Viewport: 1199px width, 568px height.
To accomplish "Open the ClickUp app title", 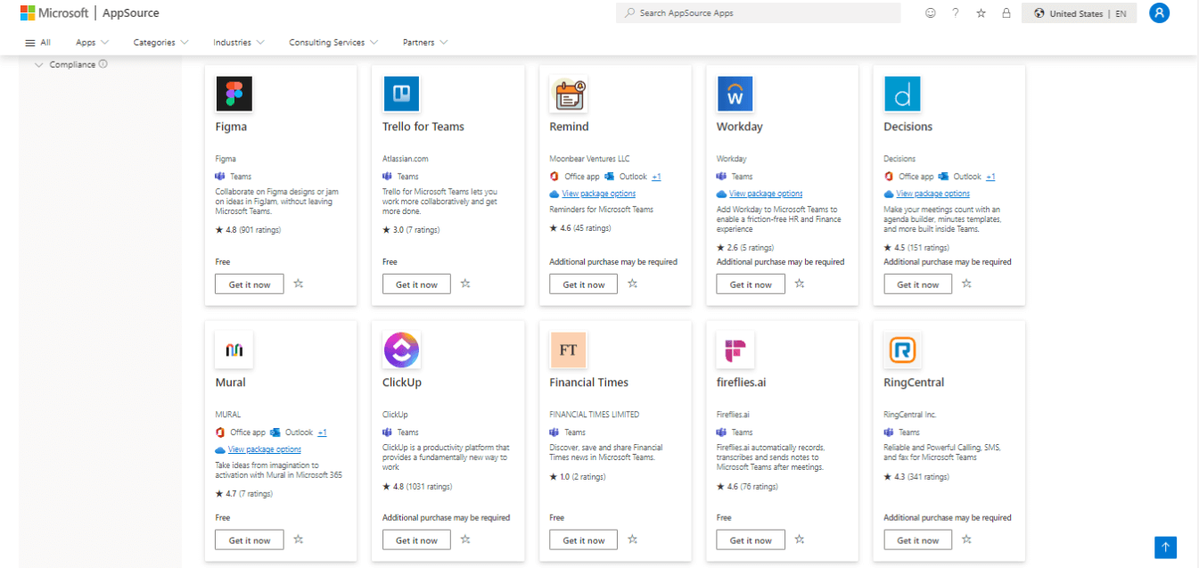I will pyautogui.click(x=402, y=383).
